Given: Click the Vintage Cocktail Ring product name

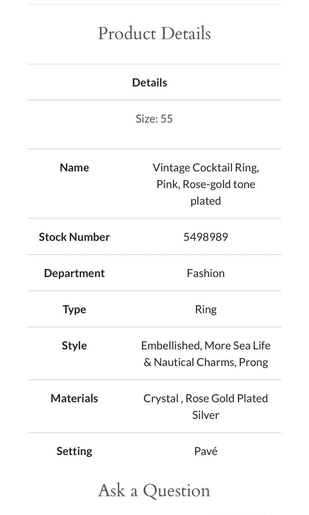Looking at the screenshot, I should pos(206,167).
